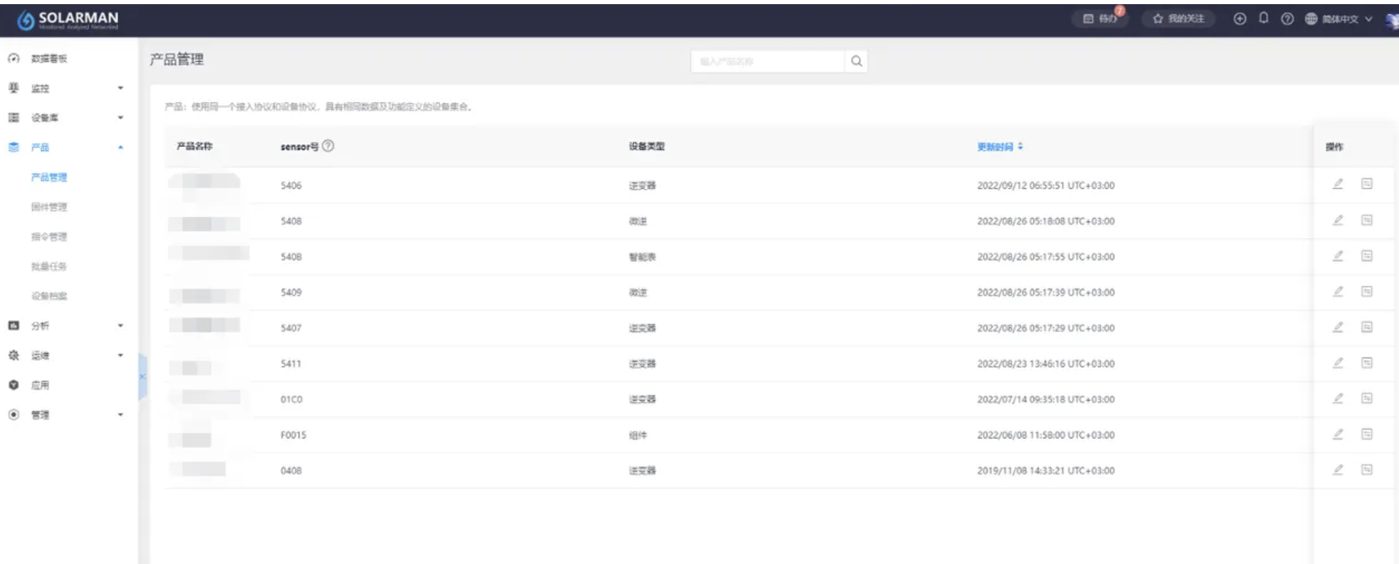This screenshot has width=1399, height=564.
Task: Click the 设备类型 column header
Action: point(647,146)
